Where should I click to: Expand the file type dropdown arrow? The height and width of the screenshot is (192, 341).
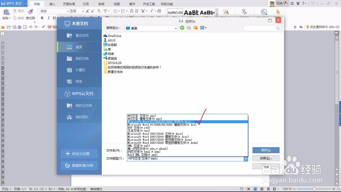pos(246,159)
